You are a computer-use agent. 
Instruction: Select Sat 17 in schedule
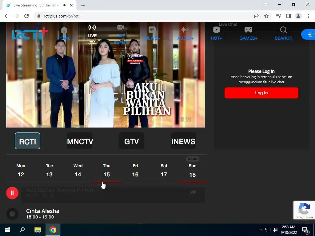click(x=164, y=170)
